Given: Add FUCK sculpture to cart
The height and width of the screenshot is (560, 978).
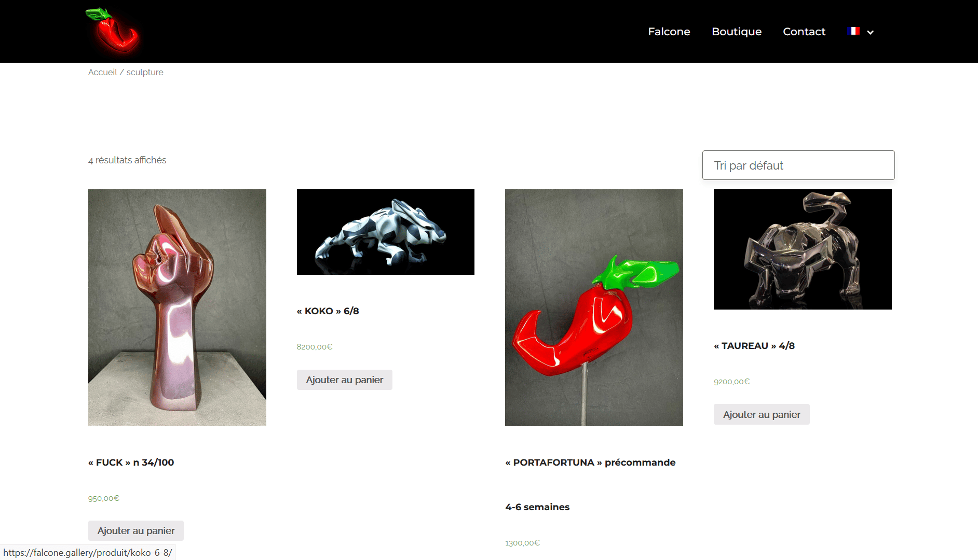Looking at the screenshot, I should 136,530.
